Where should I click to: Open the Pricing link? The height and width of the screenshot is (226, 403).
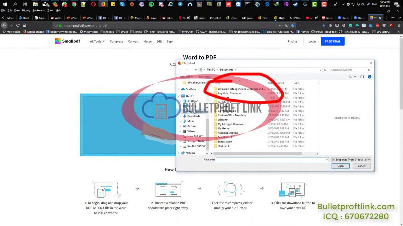coord(292,41)
